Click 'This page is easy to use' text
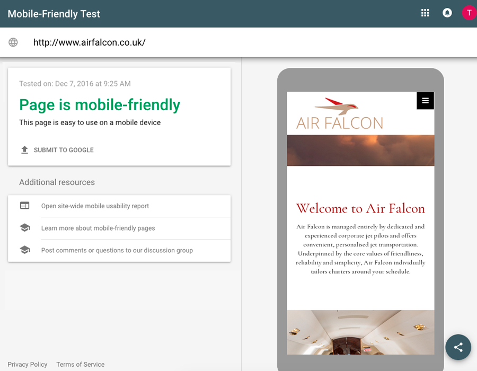 coord(90,122)
